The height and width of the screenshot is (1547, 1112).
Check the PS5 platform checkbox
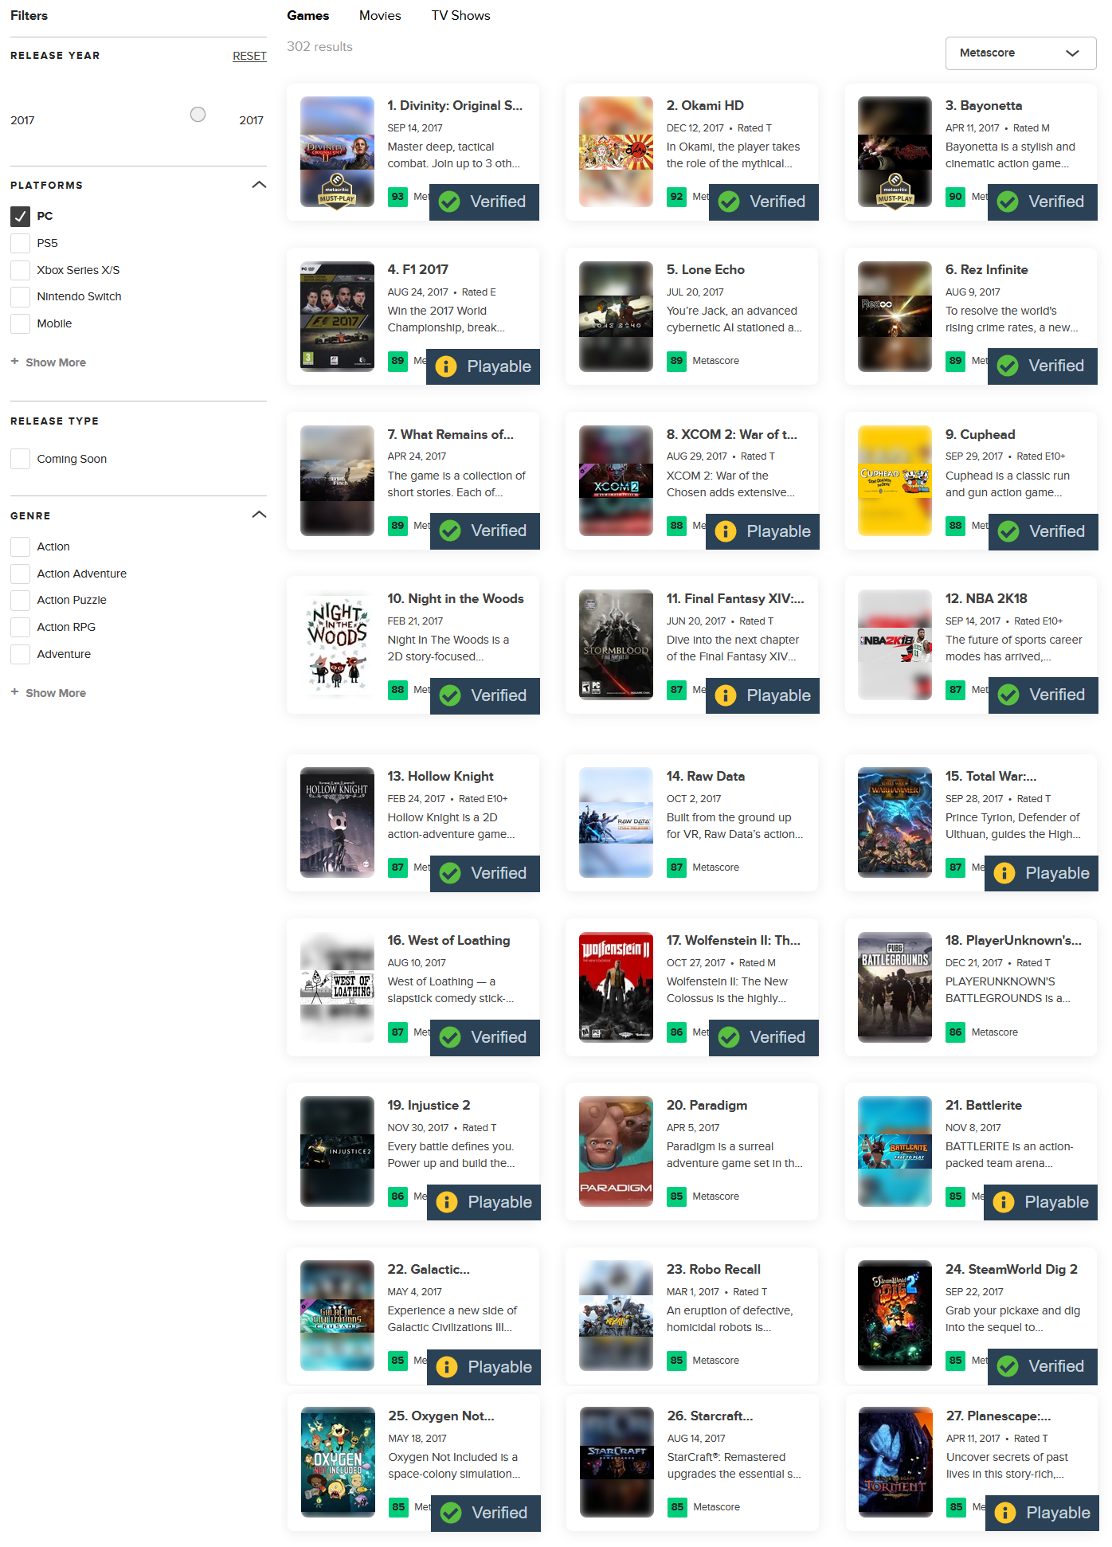coord(21,243)
